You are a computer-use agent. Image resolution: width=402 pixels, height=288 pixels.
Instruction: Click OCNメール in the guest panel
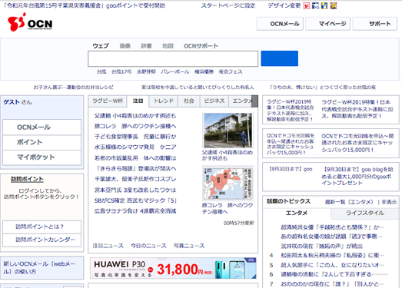(42, 127)
